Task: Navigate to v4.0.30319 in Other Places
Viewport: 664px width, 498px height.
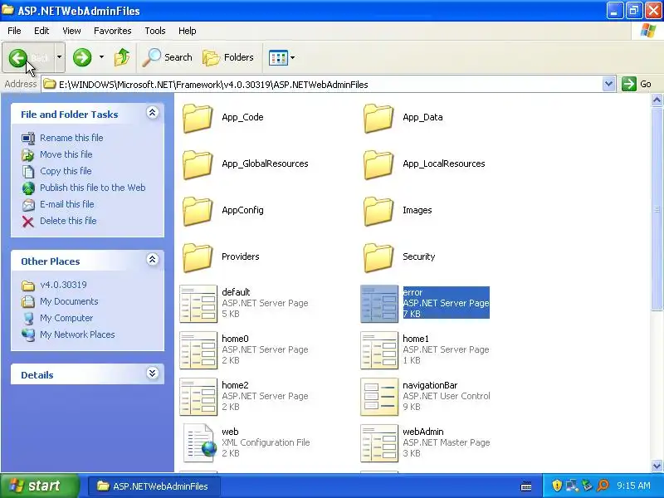Action: coord(63,285)
